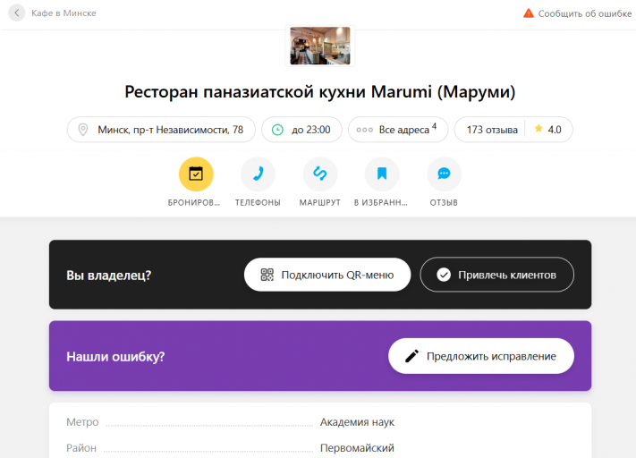The height and width of the screenshot is (458, 636).
Task: Click the restaurant title "Marumi (Маруми)"
Action: (x=443, y=91)
